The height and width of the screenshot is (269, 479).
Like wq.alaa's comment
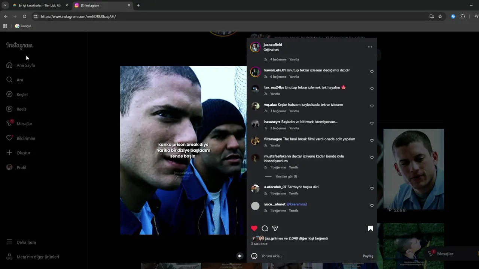(x=372, y=106)
